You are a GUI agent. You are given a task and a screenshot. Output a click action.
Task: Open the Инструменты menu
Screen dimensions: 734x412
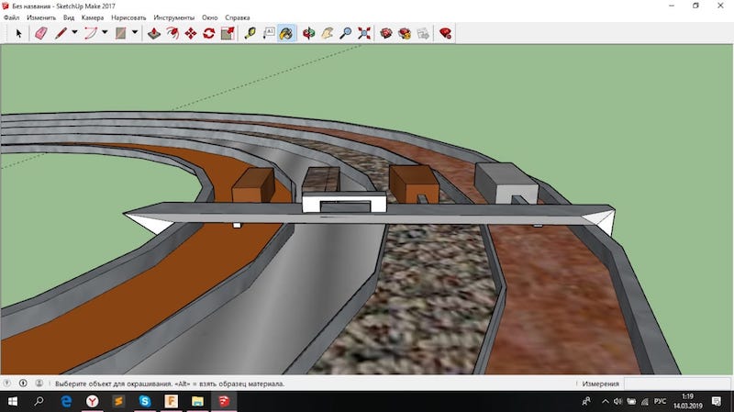(173, 17)
